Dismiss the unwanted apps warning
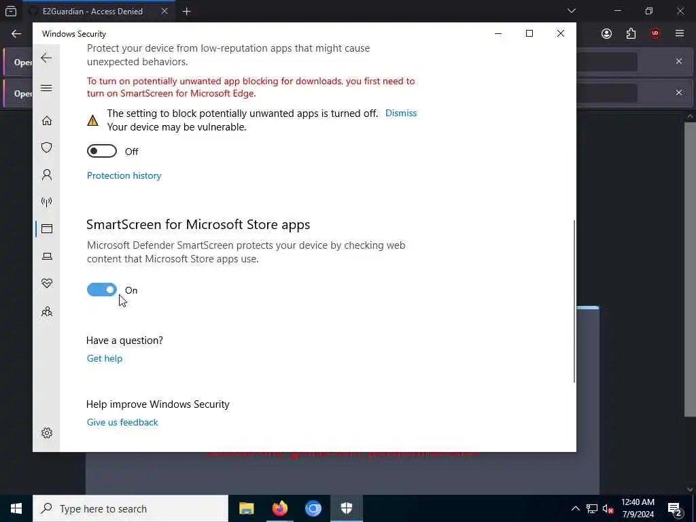The image size is (696, 522). (x=401, y=114)
